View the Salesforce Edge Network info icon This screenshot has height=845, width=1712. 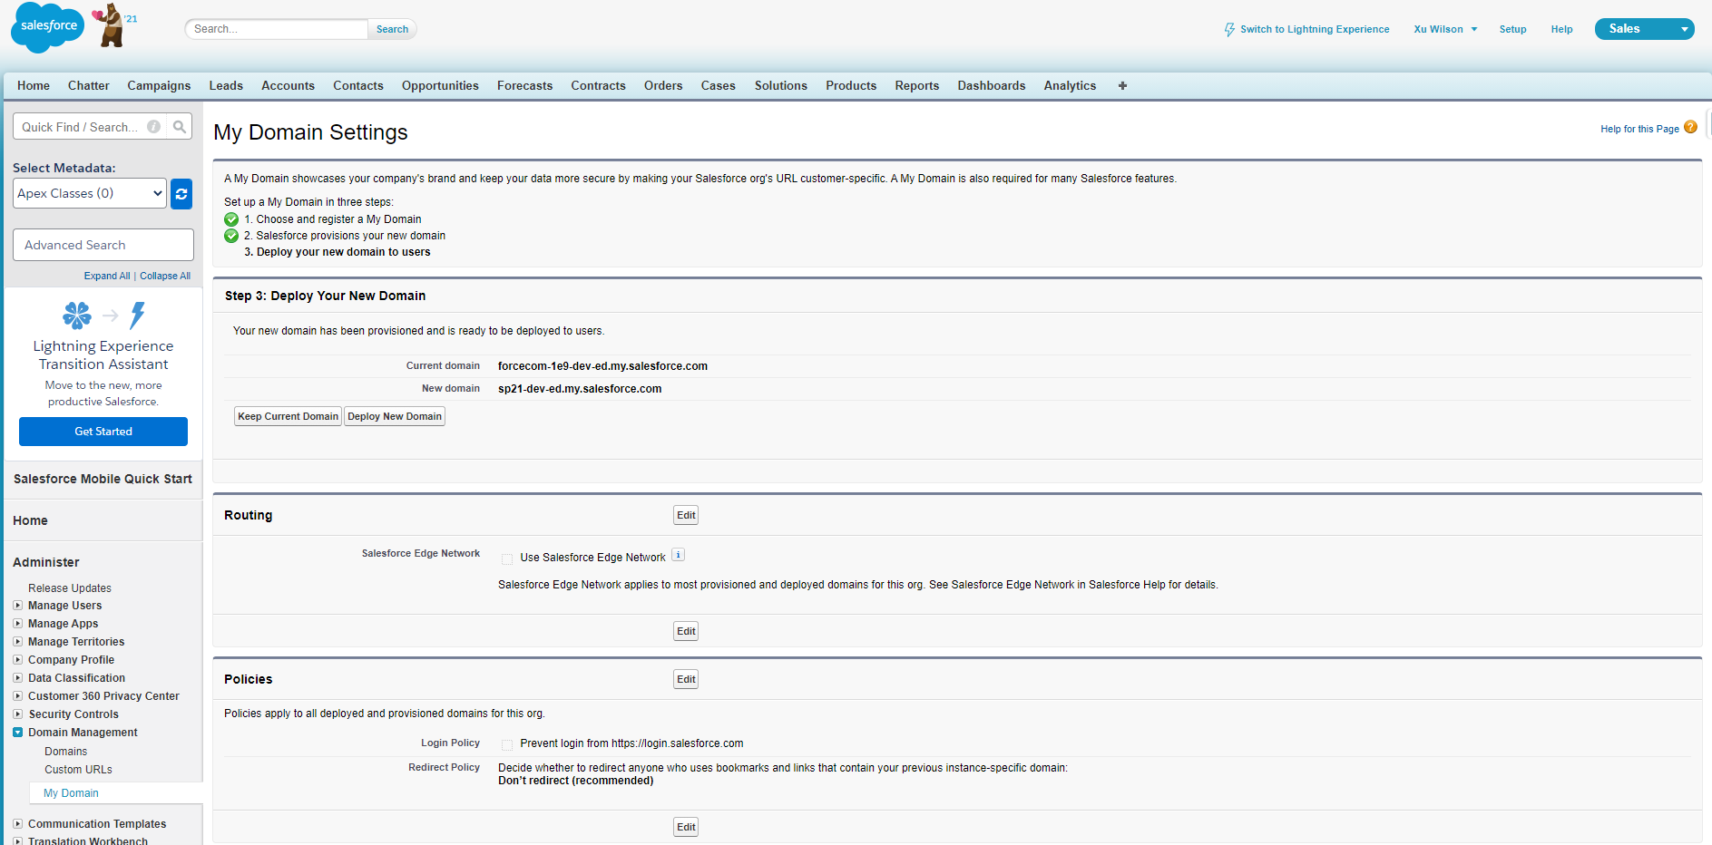pos(678,554)
